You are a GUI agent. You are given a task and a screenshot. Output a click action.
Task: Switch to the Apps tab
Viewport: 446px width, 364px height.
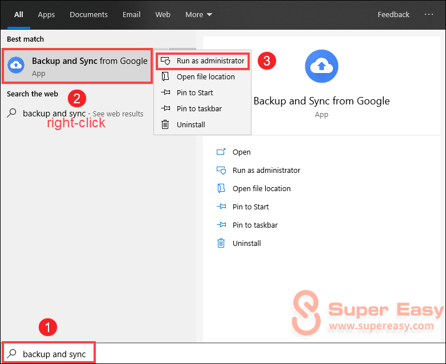[46, 14]
